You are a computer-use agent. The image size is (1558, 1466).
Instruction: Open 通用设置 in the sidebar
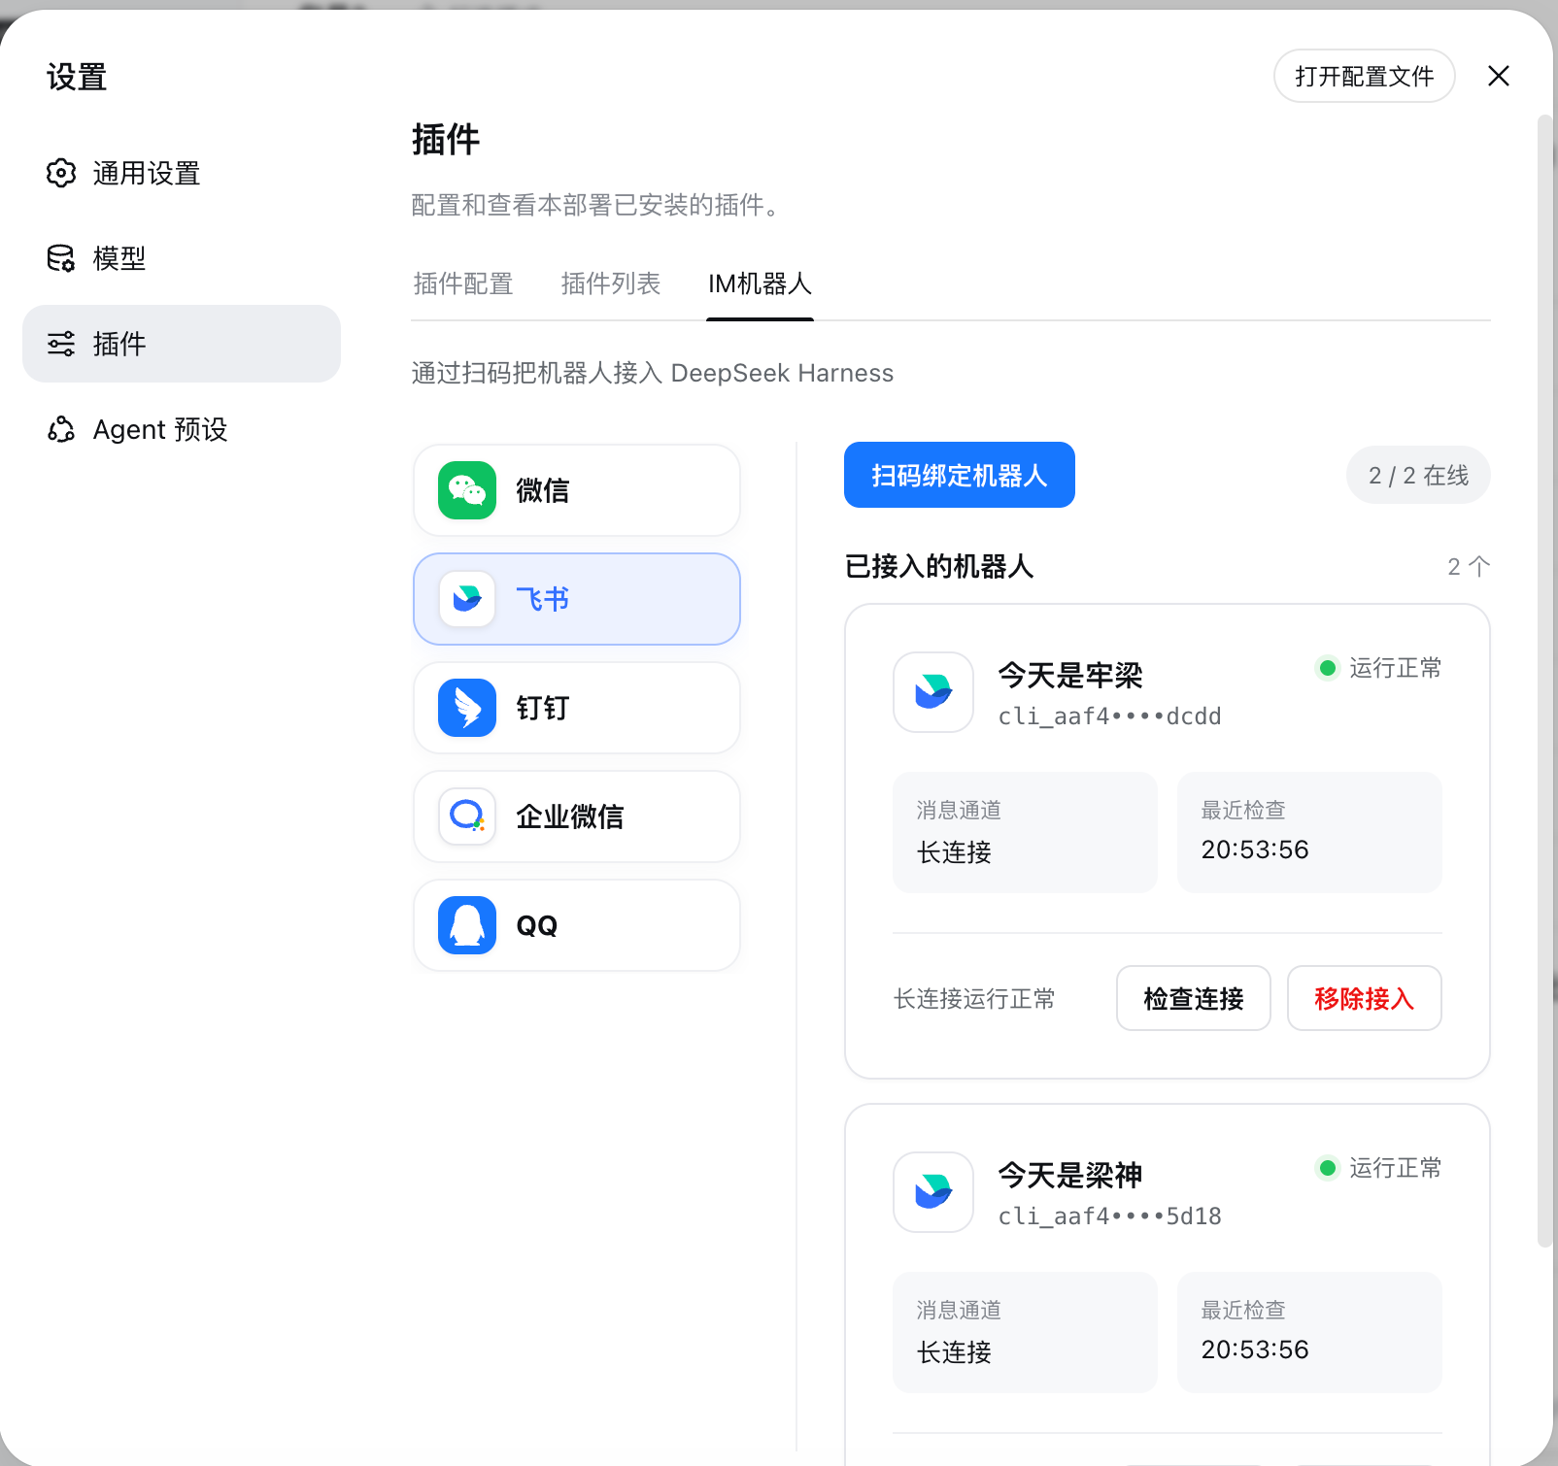[x=182, y=173]
